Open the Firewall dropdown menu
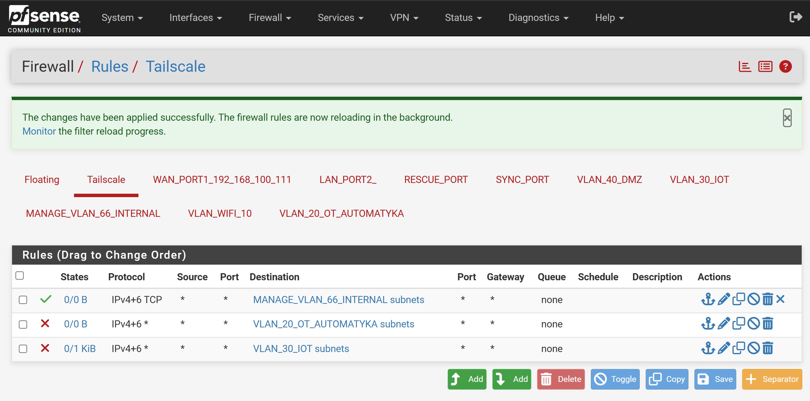 (x=270, y=18)
